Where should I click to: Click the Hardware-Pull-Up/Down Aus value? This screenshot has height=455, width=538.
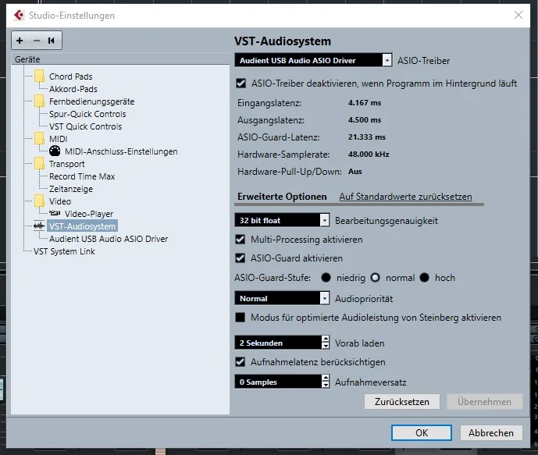(355, 171)
